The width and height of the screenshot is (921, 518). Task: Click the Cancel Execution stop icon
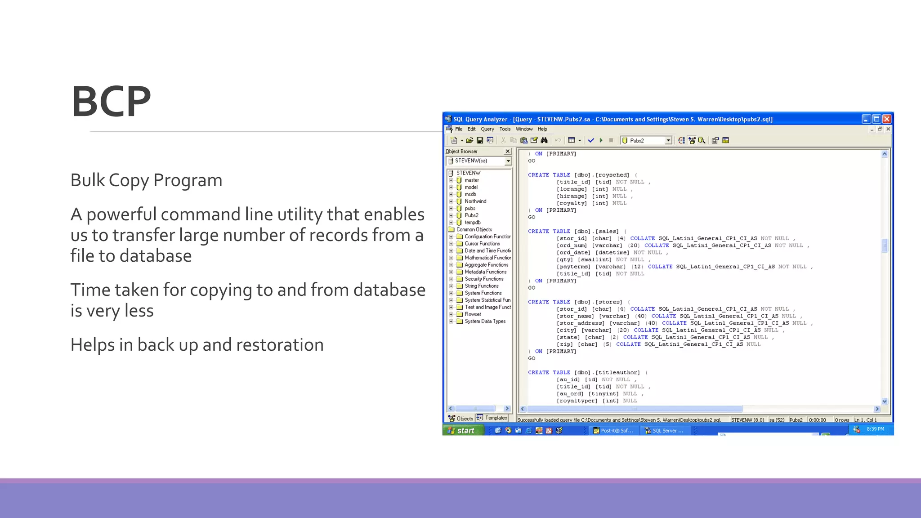point(611,140)
